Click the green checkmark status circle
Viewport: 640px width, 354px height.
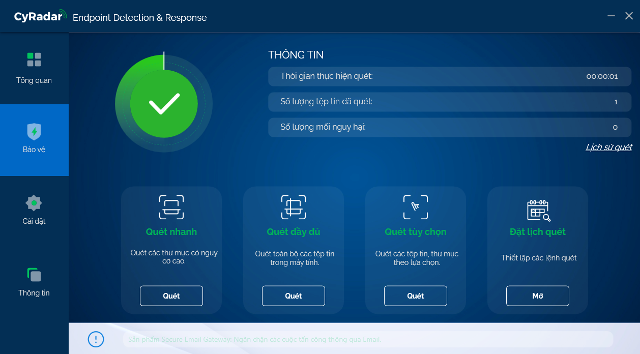164,103
